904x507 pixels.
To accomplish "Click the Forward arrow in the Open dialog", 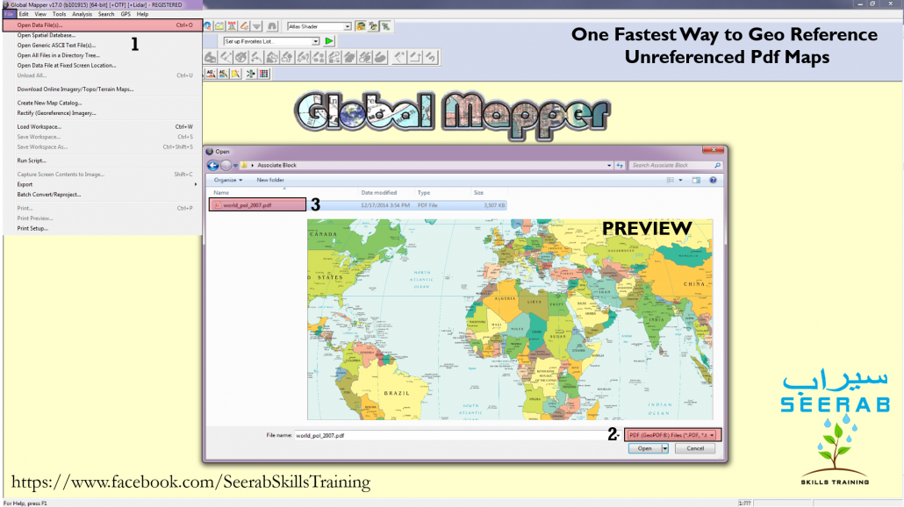I will pos(226,166).
